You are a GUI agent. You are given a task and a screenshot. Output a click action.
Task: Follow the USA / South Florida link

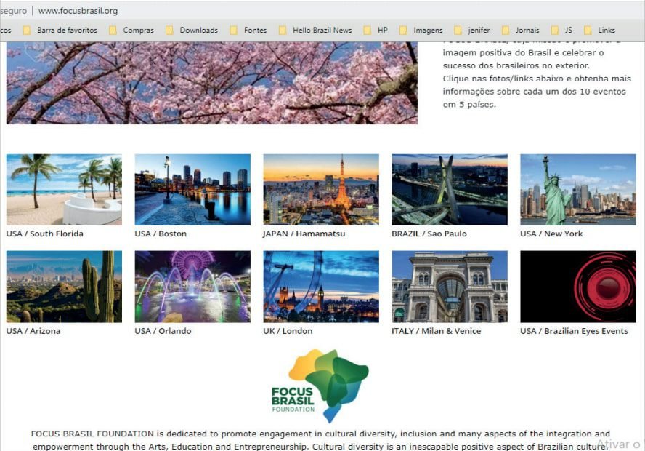pyautogui.click(x=45, y=234)
